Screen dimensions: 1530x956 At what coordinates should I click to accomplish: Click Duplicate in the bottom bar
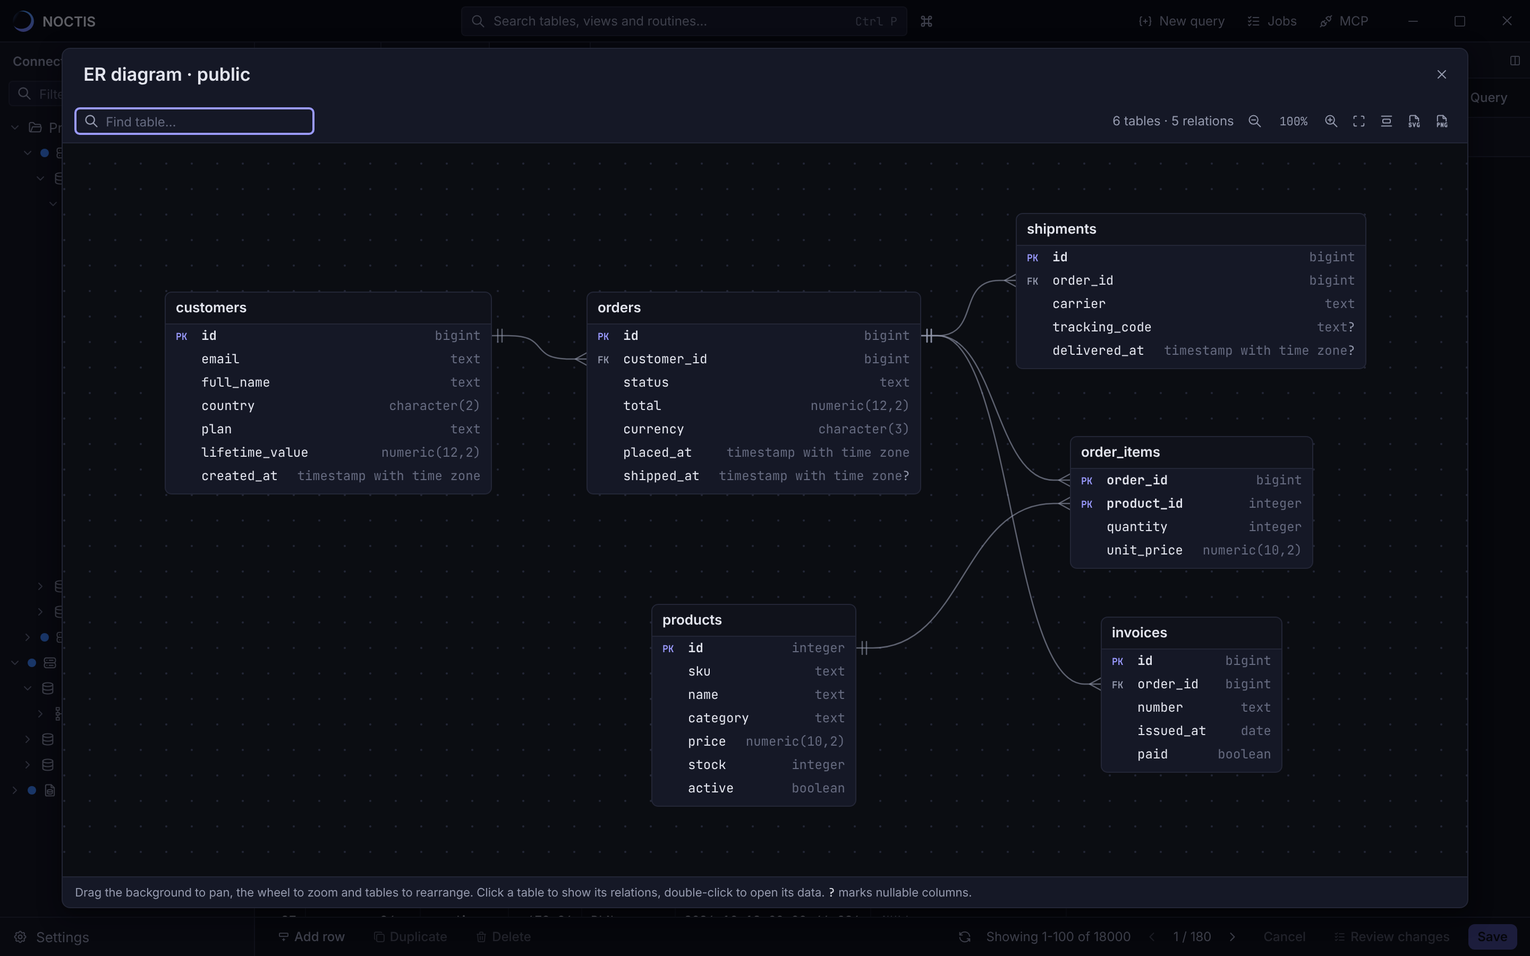click(x=410, y=936)
